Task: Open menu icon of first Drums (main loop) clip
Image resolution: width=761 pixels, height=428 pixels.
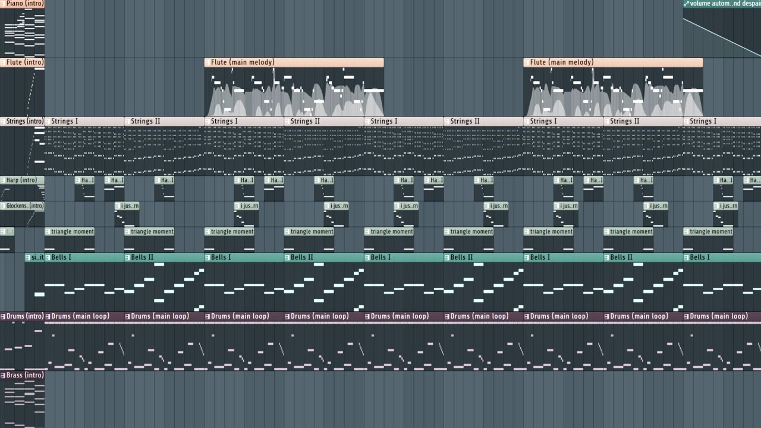Action: (x=48, y=316)
